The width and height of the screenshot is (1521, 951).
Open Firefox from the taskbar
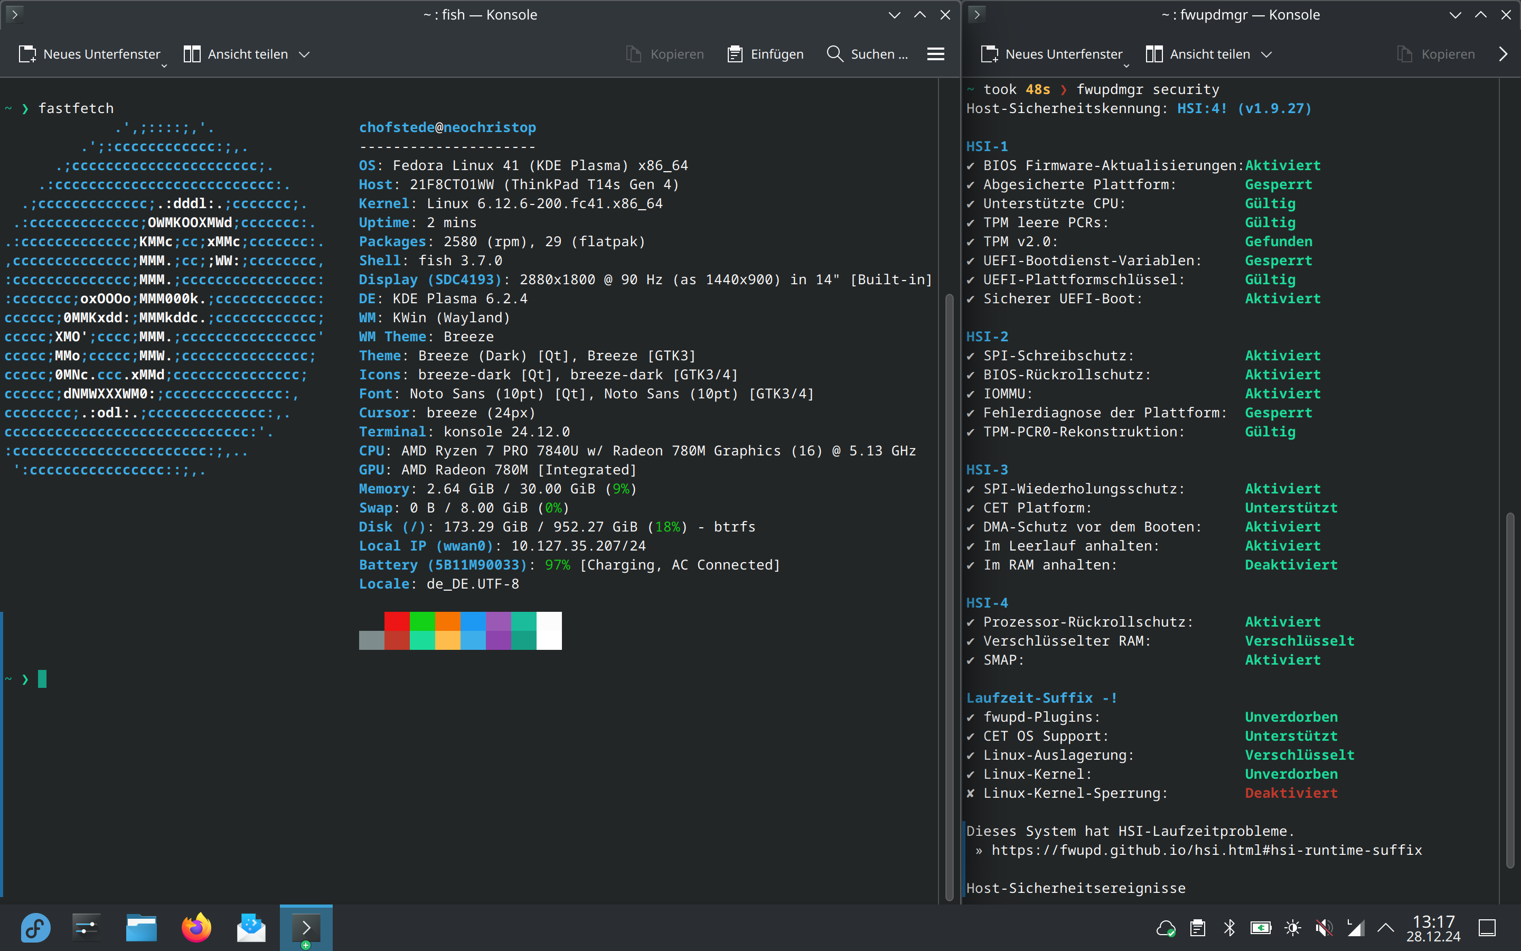[196, 928]
